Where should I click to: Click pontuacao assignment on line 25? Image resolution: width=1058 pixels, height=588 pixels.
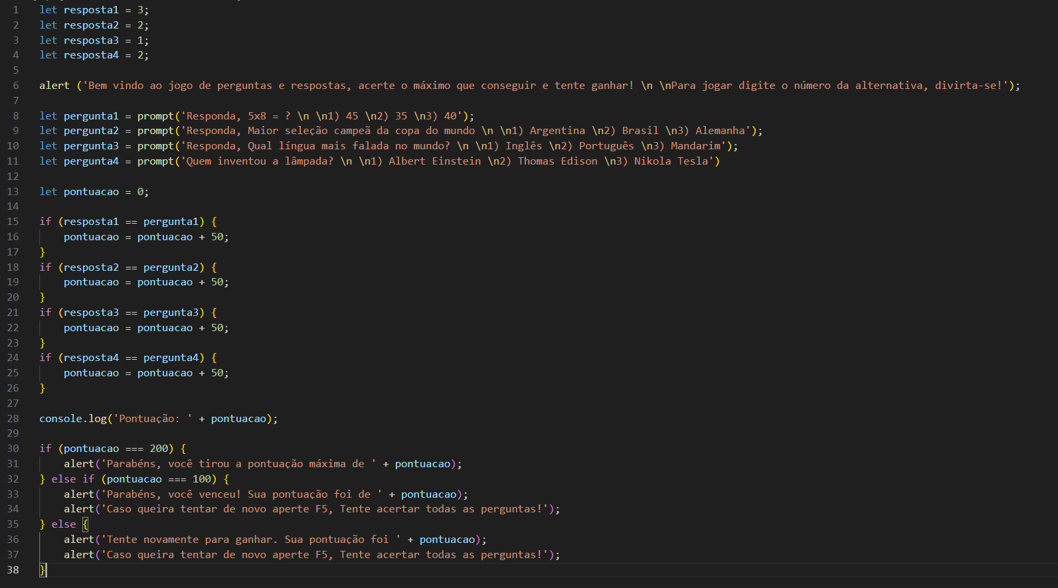(x=146, y=373)
